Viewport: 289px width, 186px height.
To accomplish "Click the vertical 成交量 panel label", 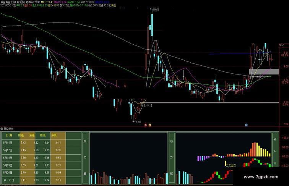I will click(x=85, y=157).
